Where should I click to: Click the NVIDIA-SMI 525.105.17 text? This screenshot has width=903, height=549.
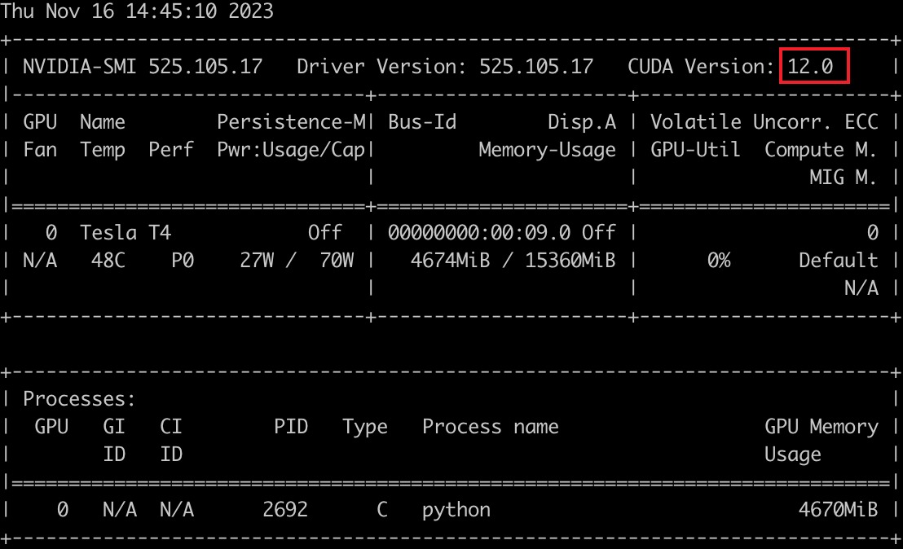pyautogui.click(x=143, y=67)
